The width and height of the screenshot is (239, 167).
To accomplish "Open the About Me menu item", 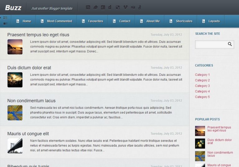I will point(153,21).
